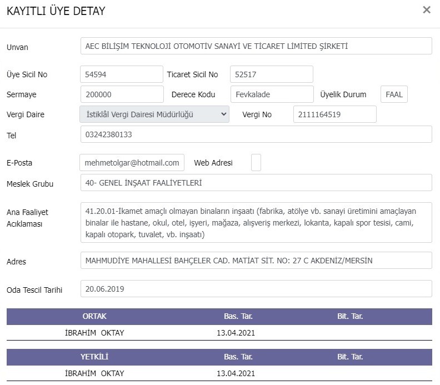Click the Unvan company name field
This screenshot has width=440, height=385.
click(256, 46)
